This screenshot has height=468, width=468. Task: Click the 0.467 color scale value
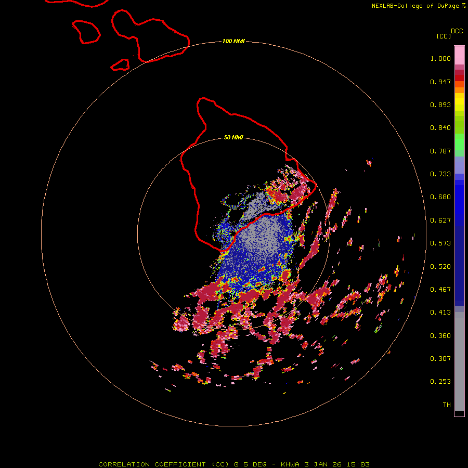pyautogui.click(x=440, y=290)
